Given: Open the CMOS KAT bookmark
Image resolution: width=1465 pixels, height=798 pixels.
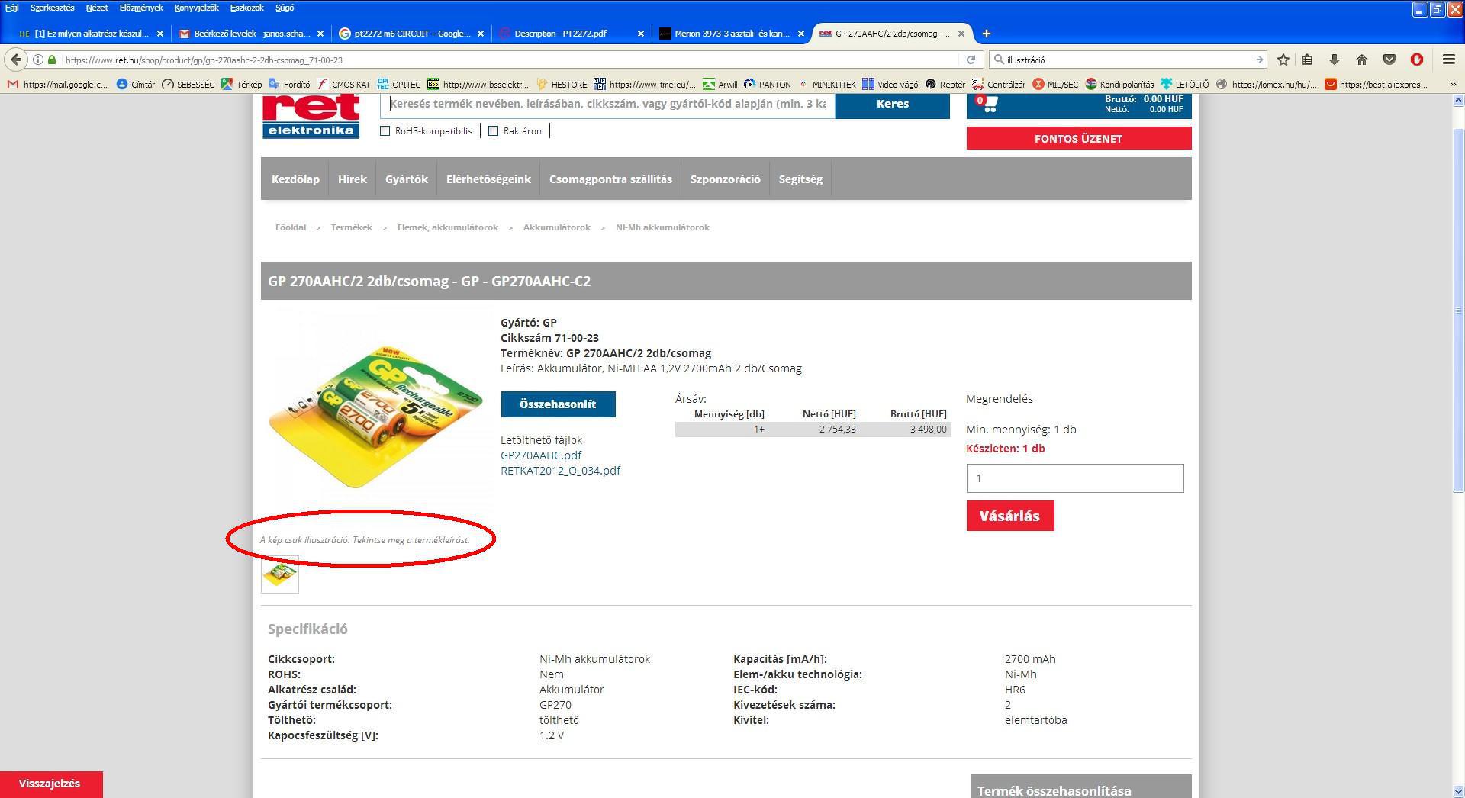Looking at the screenshot, I should click(344, 85).
